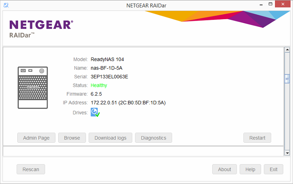Restart the ReadyNAS device
Image resolution: width=293 pixels, height=184 pixels.
[257, 138]
